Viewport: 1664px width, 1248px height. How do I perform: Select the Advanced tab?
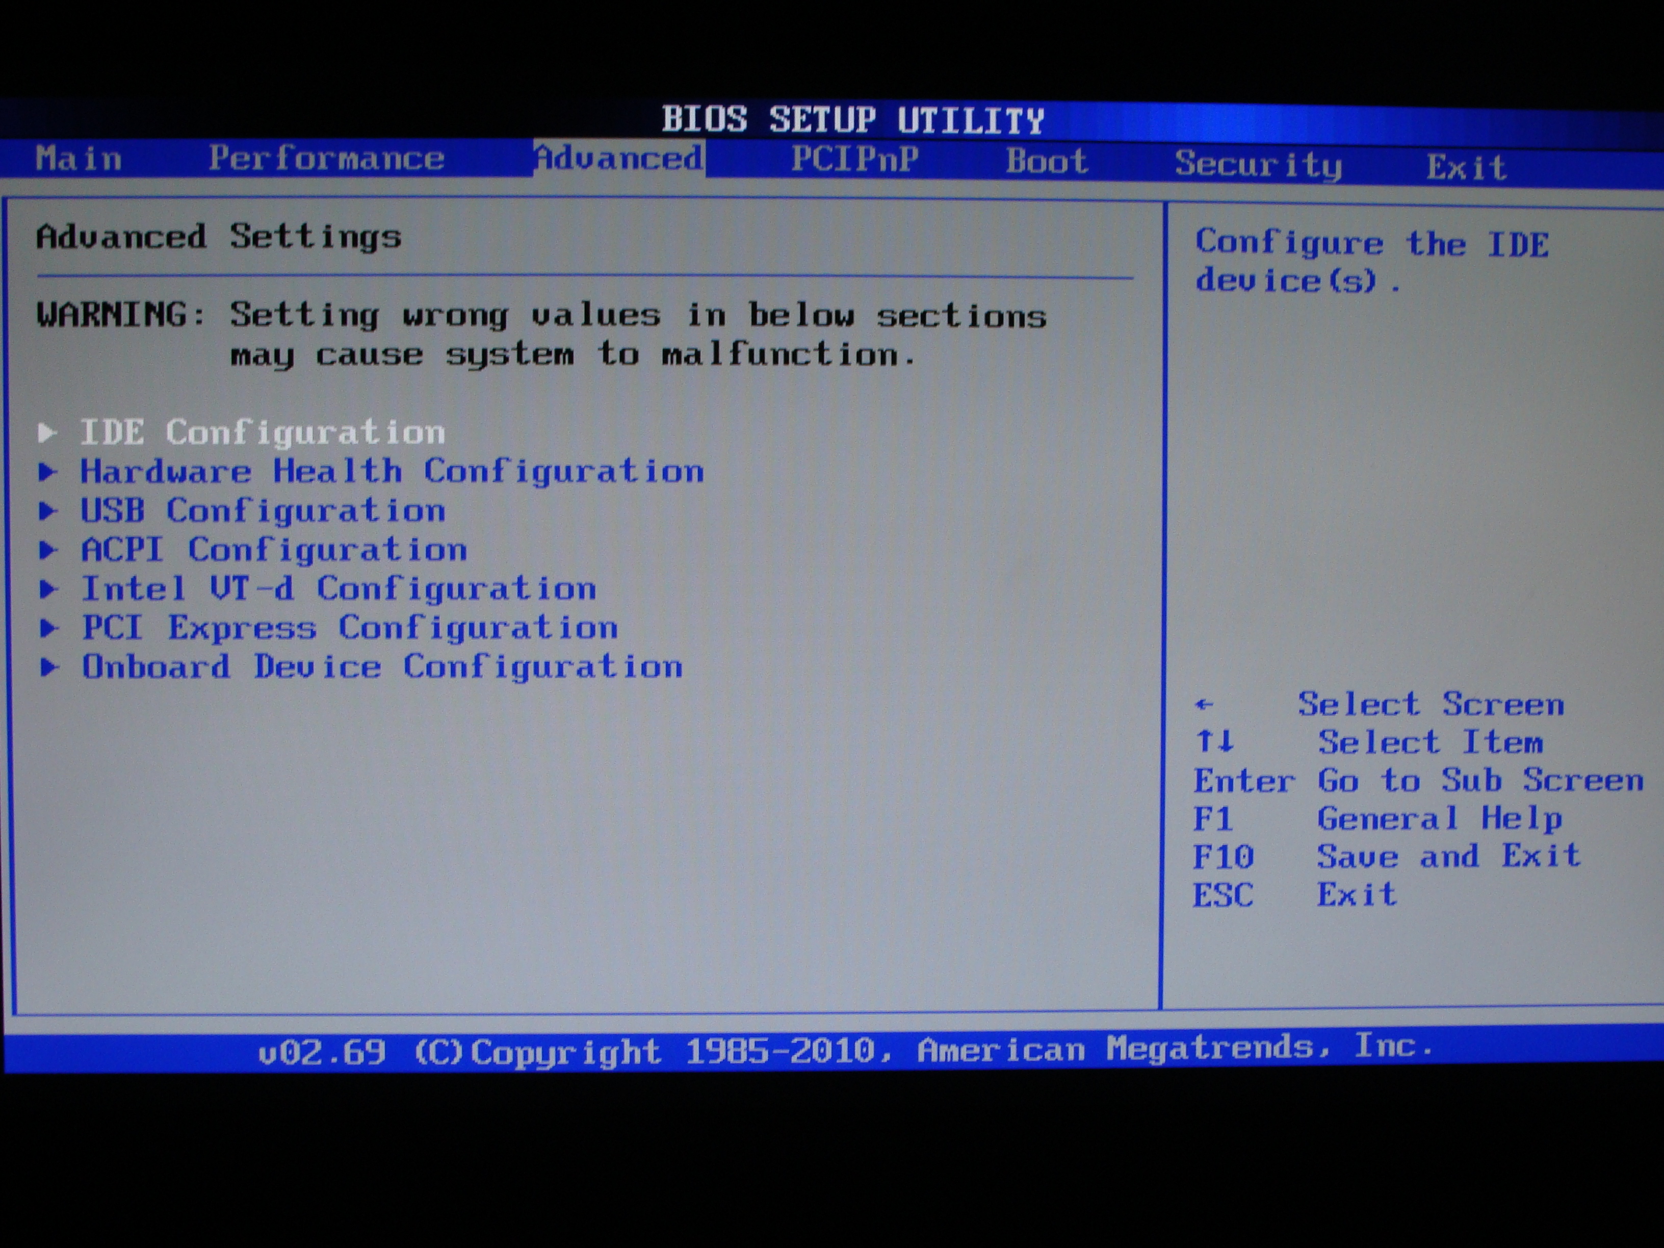pos(619,159)
